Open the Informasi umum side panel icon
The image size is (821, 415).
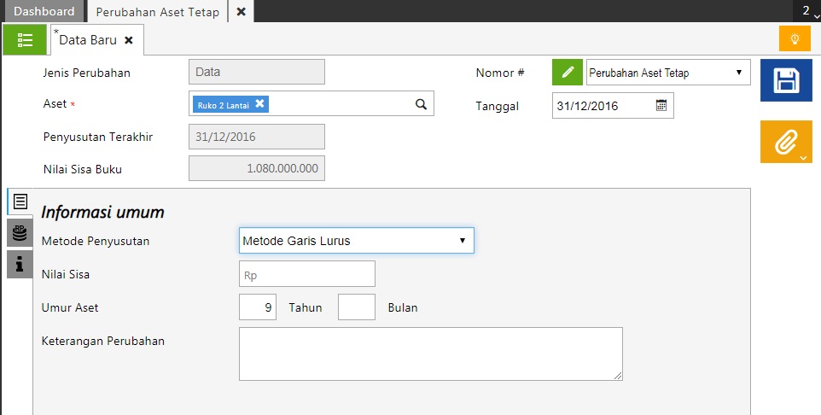pos(20,202)
